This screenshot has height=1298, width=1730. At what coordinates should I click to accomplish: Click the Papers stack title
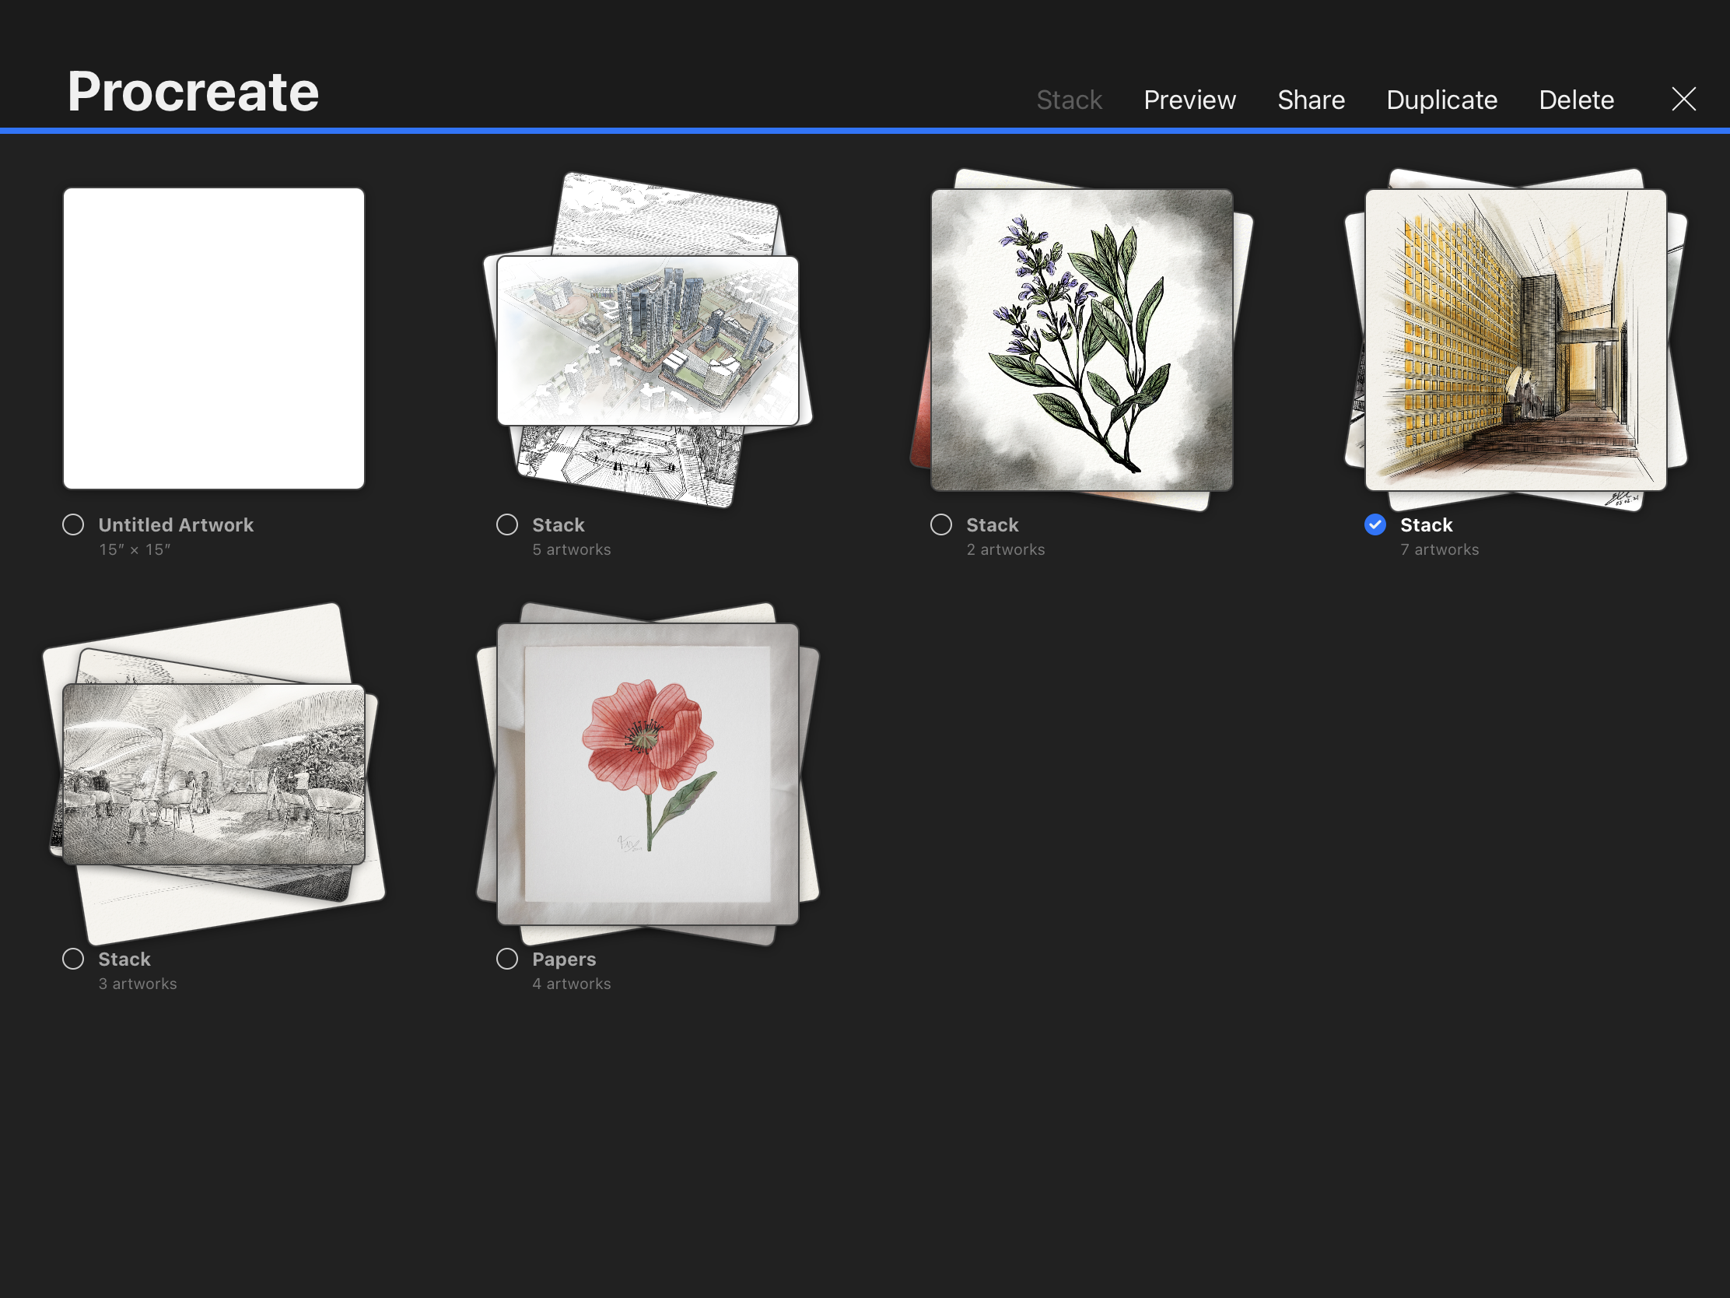(564, 959)
